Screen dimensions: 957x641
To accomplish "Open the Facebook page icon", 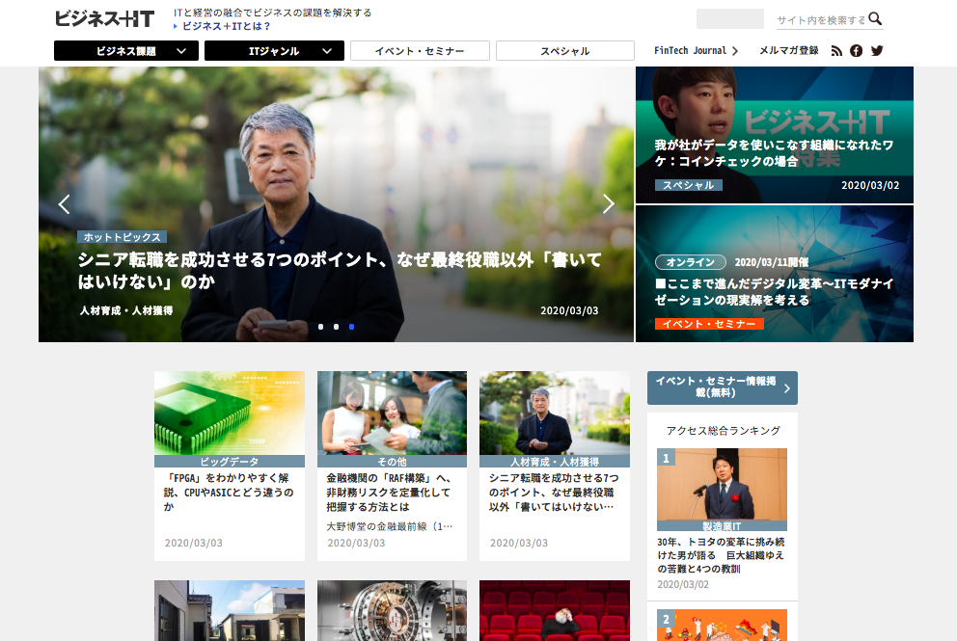I will pos(856,51).
